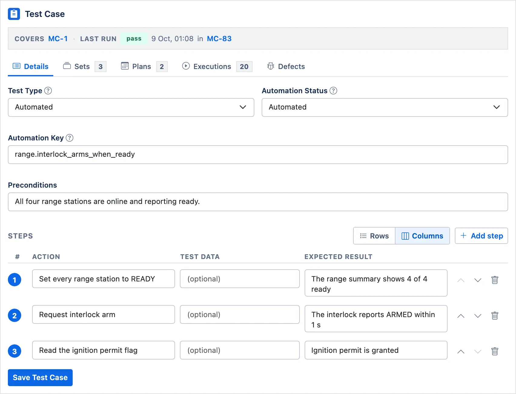This screenshot has height=394, width=516.
Task: Open the Plans tab
Action: click(144, 66)
